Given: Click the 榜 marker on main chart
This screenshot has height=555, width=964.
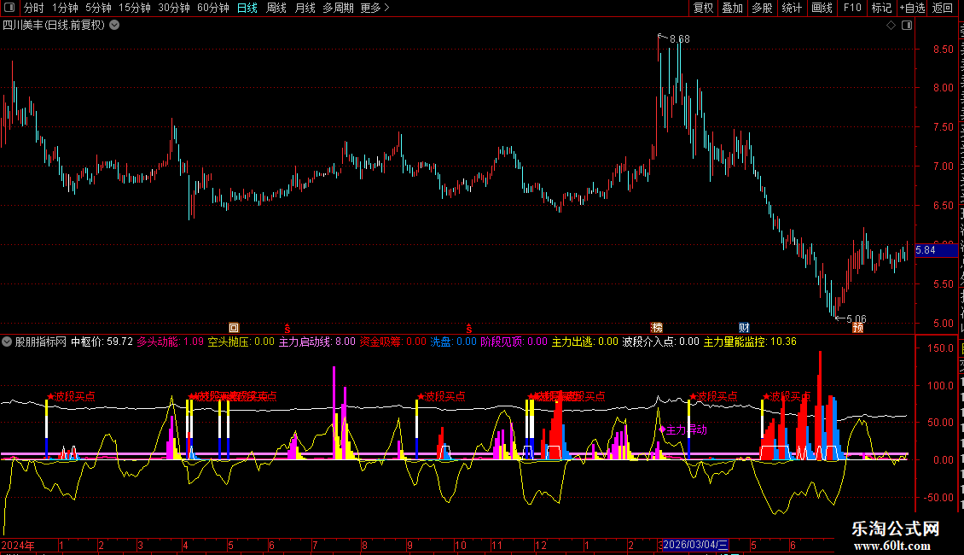Looking at the screenshot, I should [657, 327].
